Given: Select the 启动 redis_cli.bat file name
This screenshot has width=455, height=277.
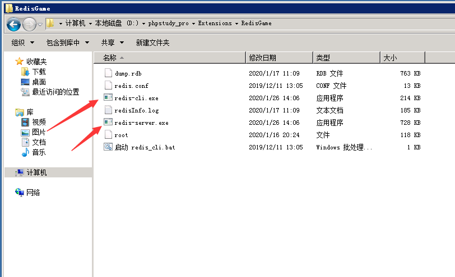Looking at the screenshot, I should 145,147.
